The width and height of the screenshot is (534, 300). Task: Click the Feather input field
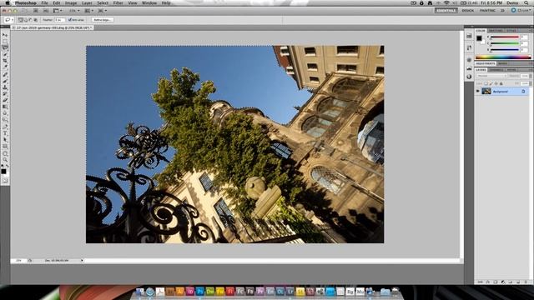click(59, 20)
